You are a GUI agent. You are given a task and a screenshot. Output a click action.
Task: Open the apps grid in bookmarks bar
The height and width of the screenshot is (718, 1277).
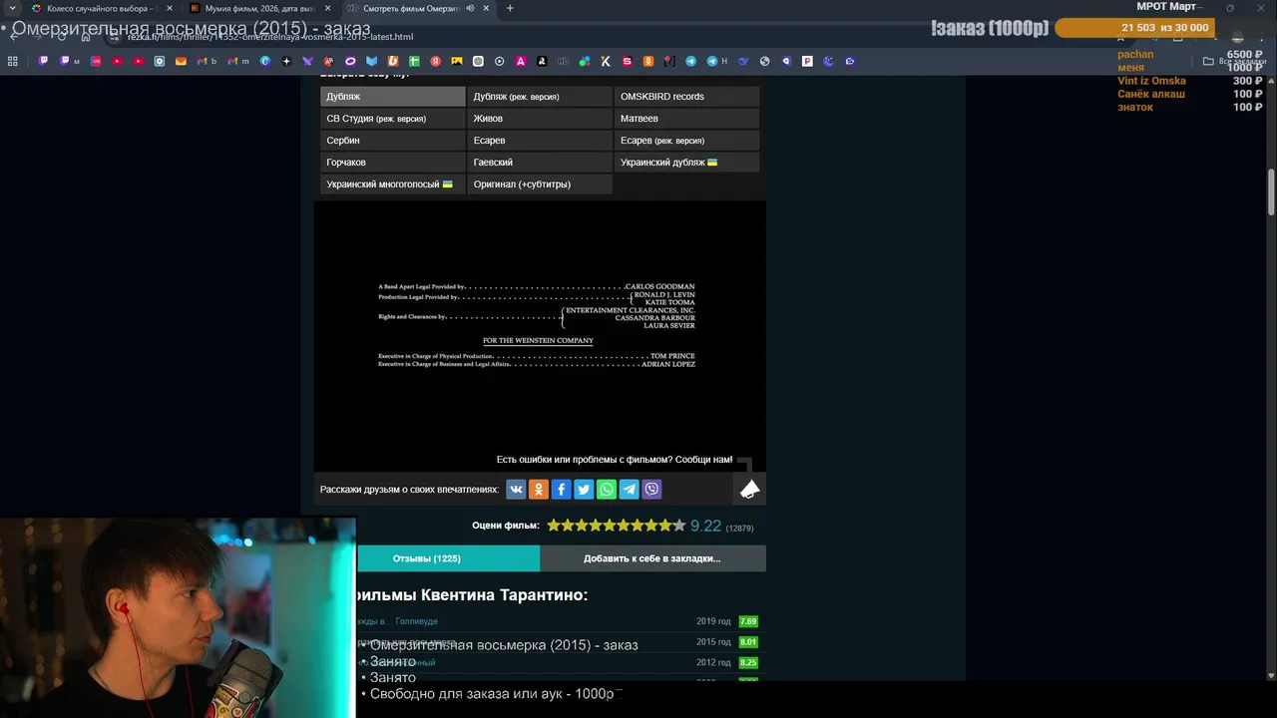[x=13, y=61]
